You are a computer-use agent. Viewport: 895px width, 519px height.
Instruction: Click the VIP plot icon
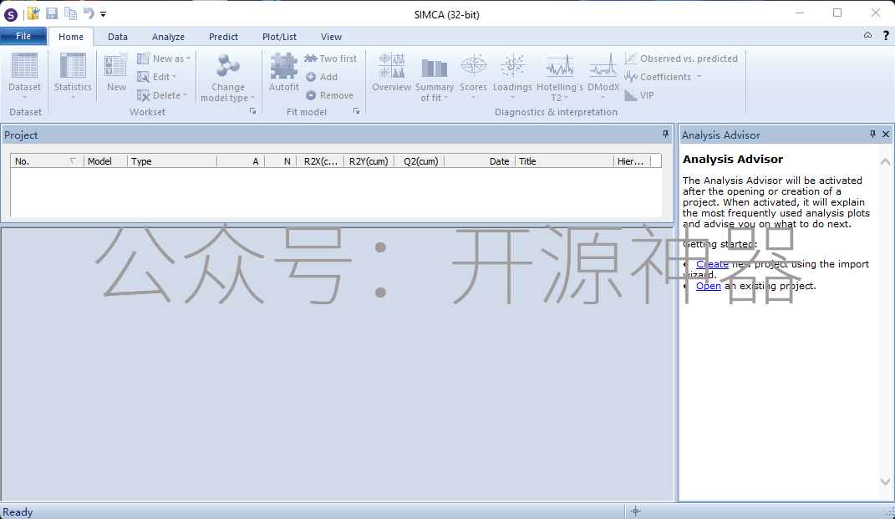pyautogui.click(x=631, y=95)
